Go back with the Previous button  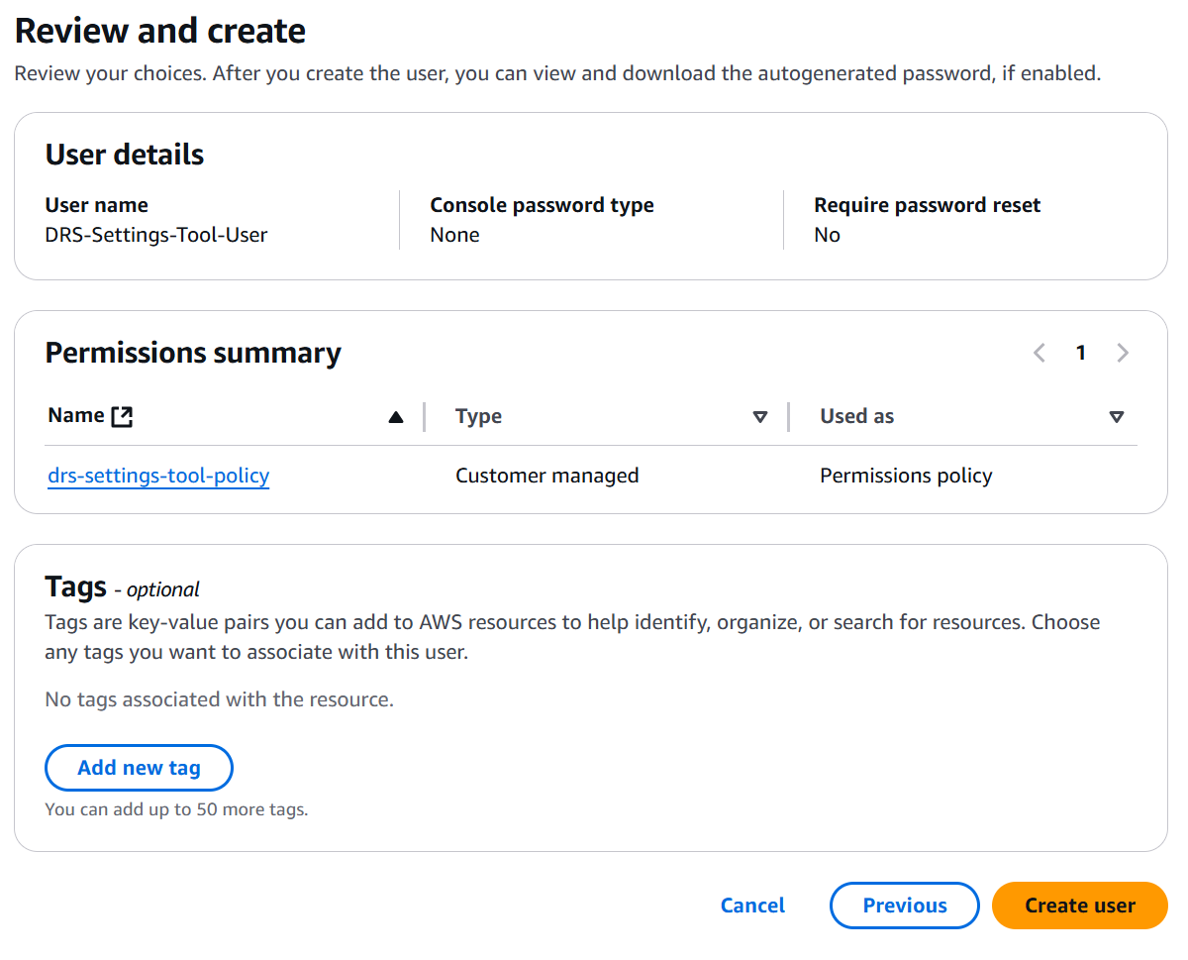tap(904, 906)
